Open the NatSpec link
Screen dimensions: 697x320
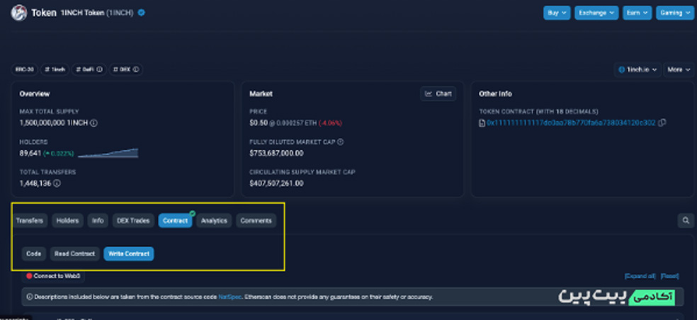pos(229,297)
